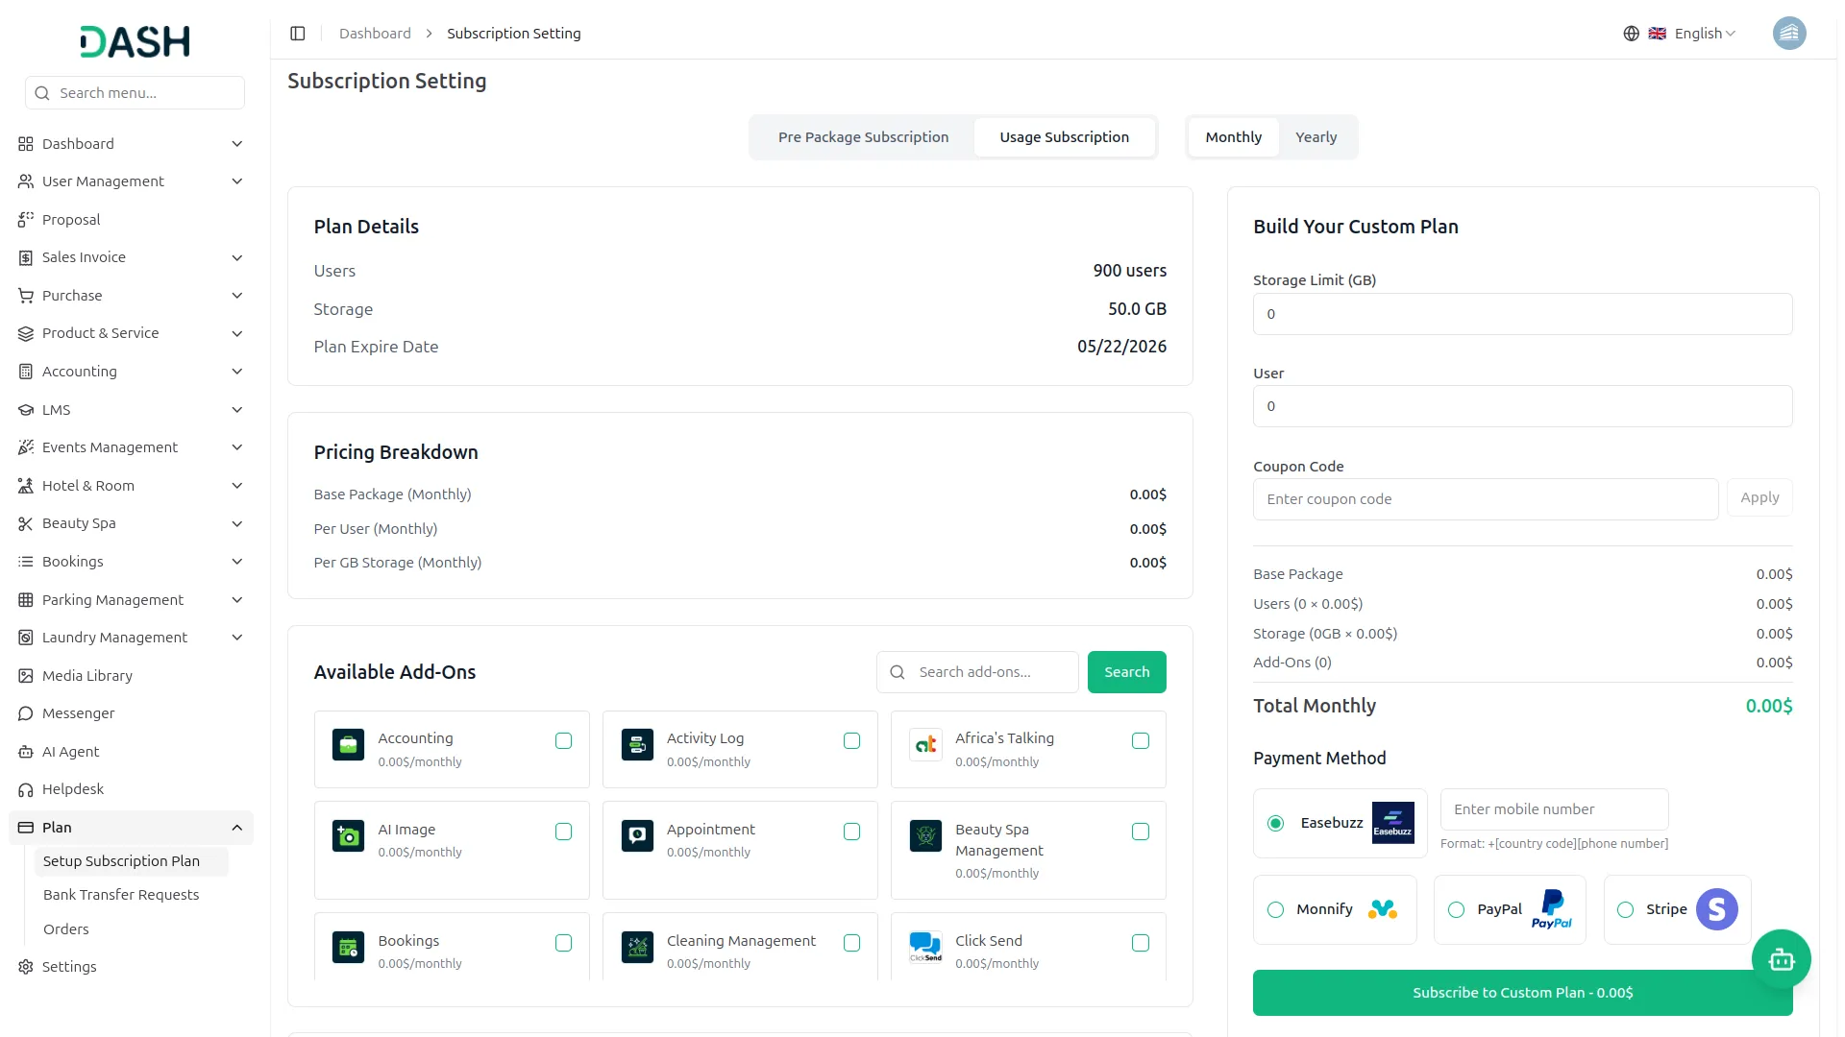Select the PayPal payment radio button
The image size is (1845, 1037).
coord(1456,909)
